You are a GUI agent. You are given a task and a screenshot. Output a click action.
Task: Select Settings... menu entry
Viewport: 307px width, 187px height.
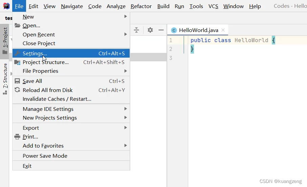(71, 53)
